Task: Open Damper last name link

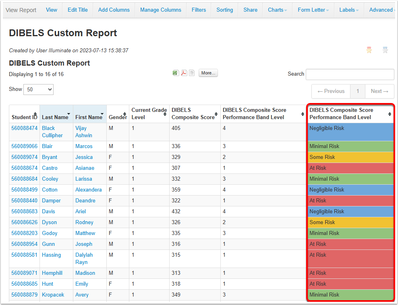Action: [51, 201]
